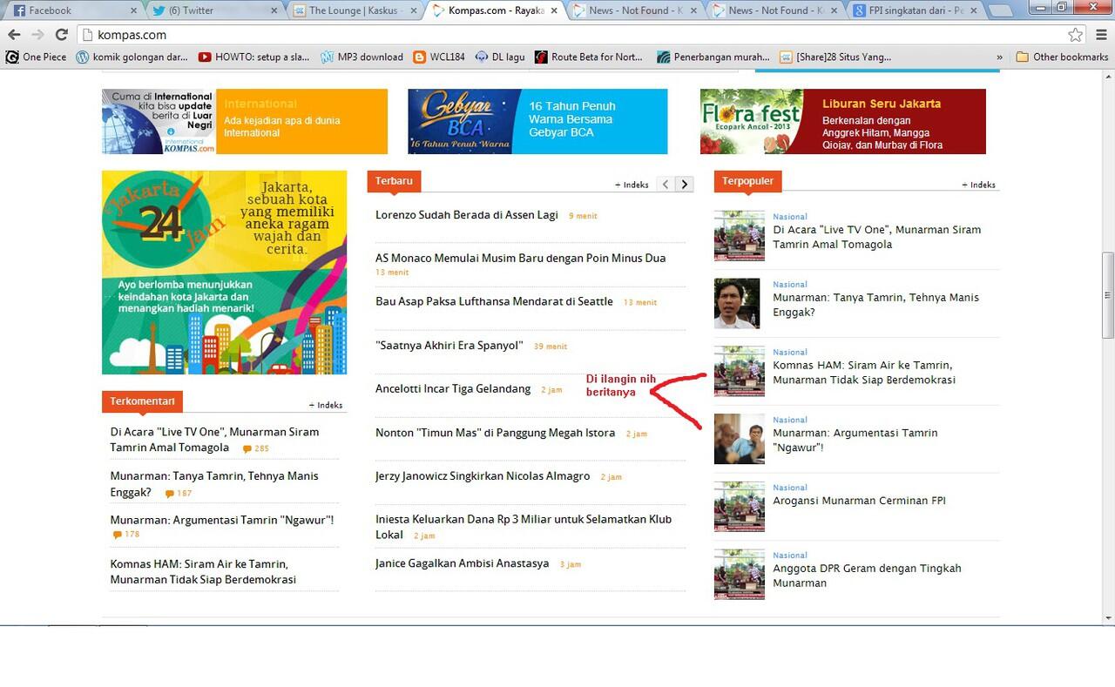This screenshot has width=1115, height=687.
Task: Open Route Beta for Nort... bookmark
Action: pos(588,57)
